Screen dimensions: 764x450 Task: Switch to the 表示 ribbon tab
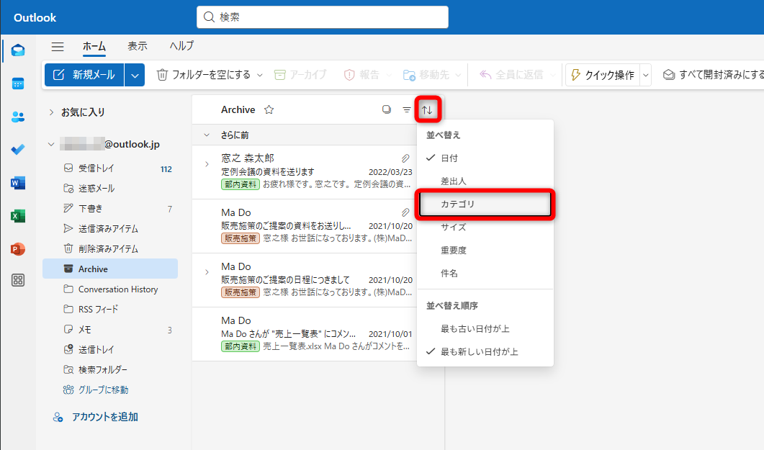[138, 45]
